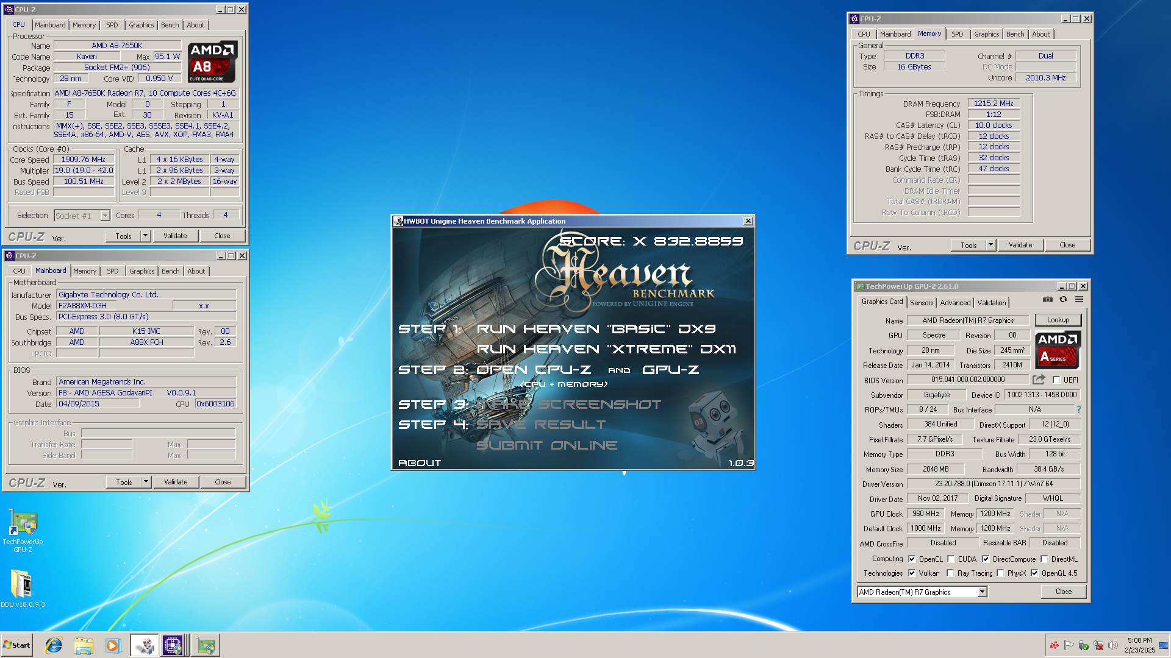Click GPU-Z link in Heaven step 2

[670, 370]
